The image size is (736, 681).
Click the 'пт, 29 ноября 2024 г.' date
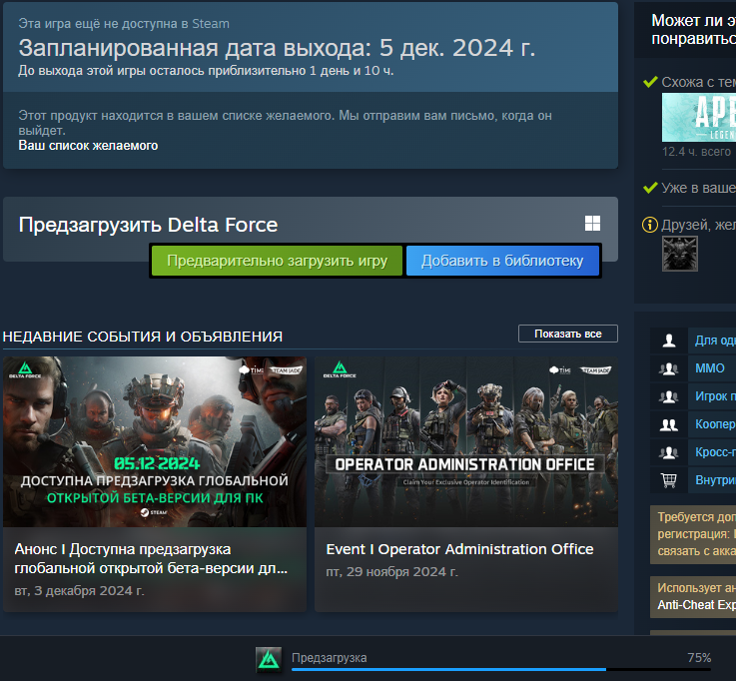(391, 571)
